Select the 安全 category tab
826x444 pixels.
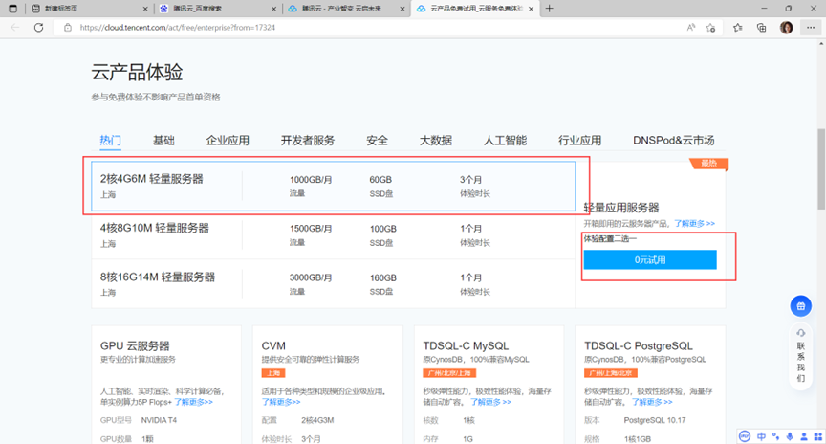(378, 141)
